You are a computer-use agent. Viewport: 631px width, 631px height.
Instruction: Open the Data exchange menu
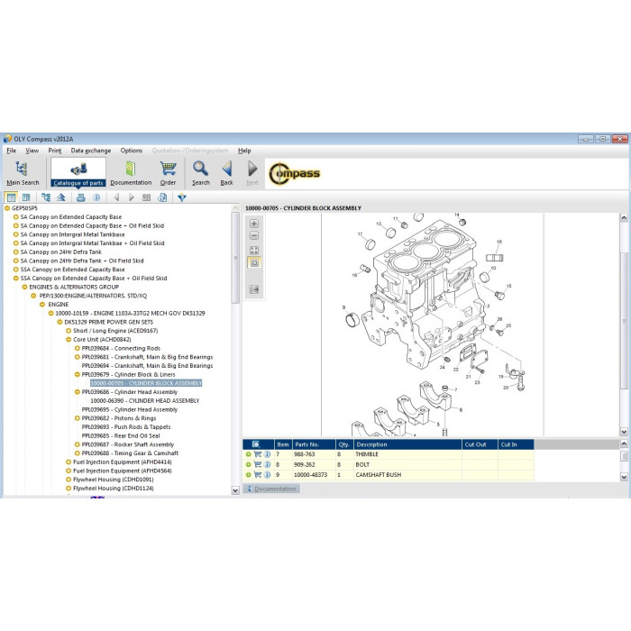point(91,151)
